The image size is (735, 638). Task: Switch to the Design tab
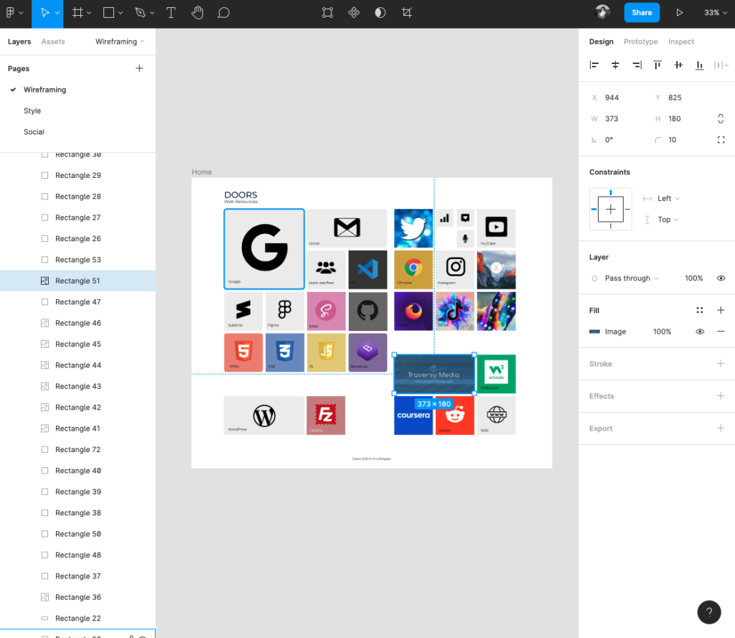[601, 42]
